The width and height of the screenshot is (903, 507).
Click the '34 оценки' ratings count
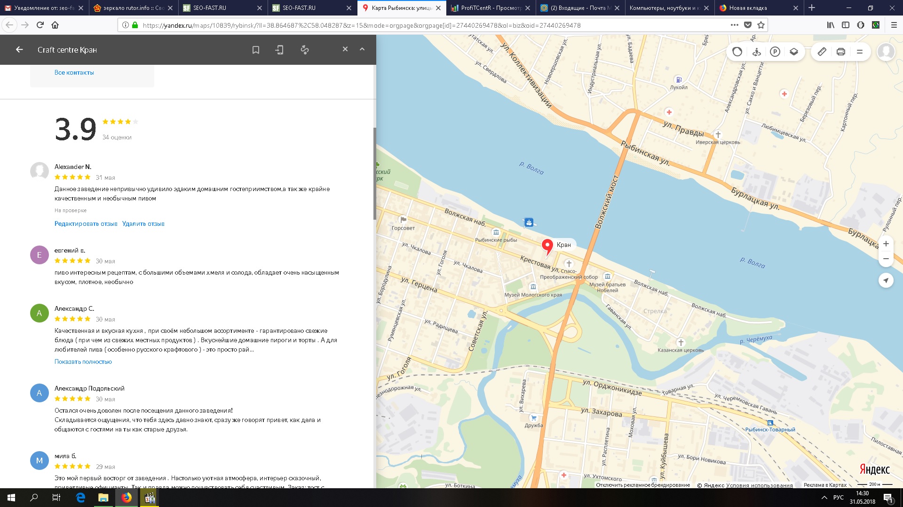pyautogui.click(x=117, y=138)
